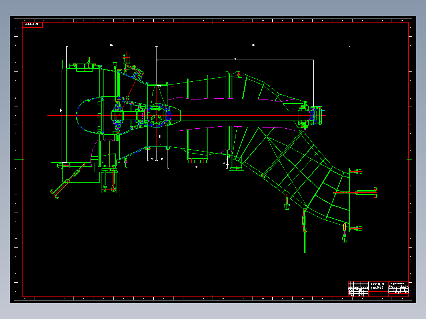Click the title block in the bottom-right corner
Screen dimensions: 426x319
378,289
